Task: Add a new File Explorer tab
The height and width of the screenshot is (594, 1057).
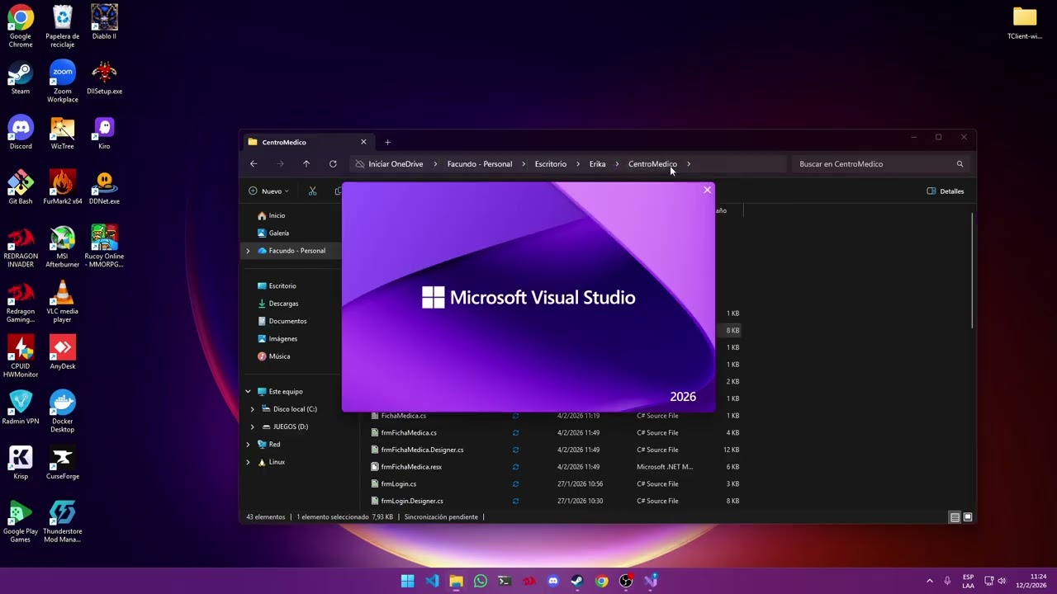Action: pyautogui.click(x=387, y=142)
